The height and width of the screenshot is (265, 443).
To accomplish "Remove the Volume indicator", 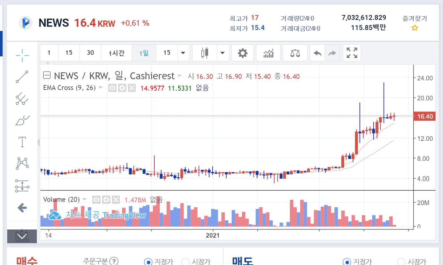I will [x=115, y=199].
